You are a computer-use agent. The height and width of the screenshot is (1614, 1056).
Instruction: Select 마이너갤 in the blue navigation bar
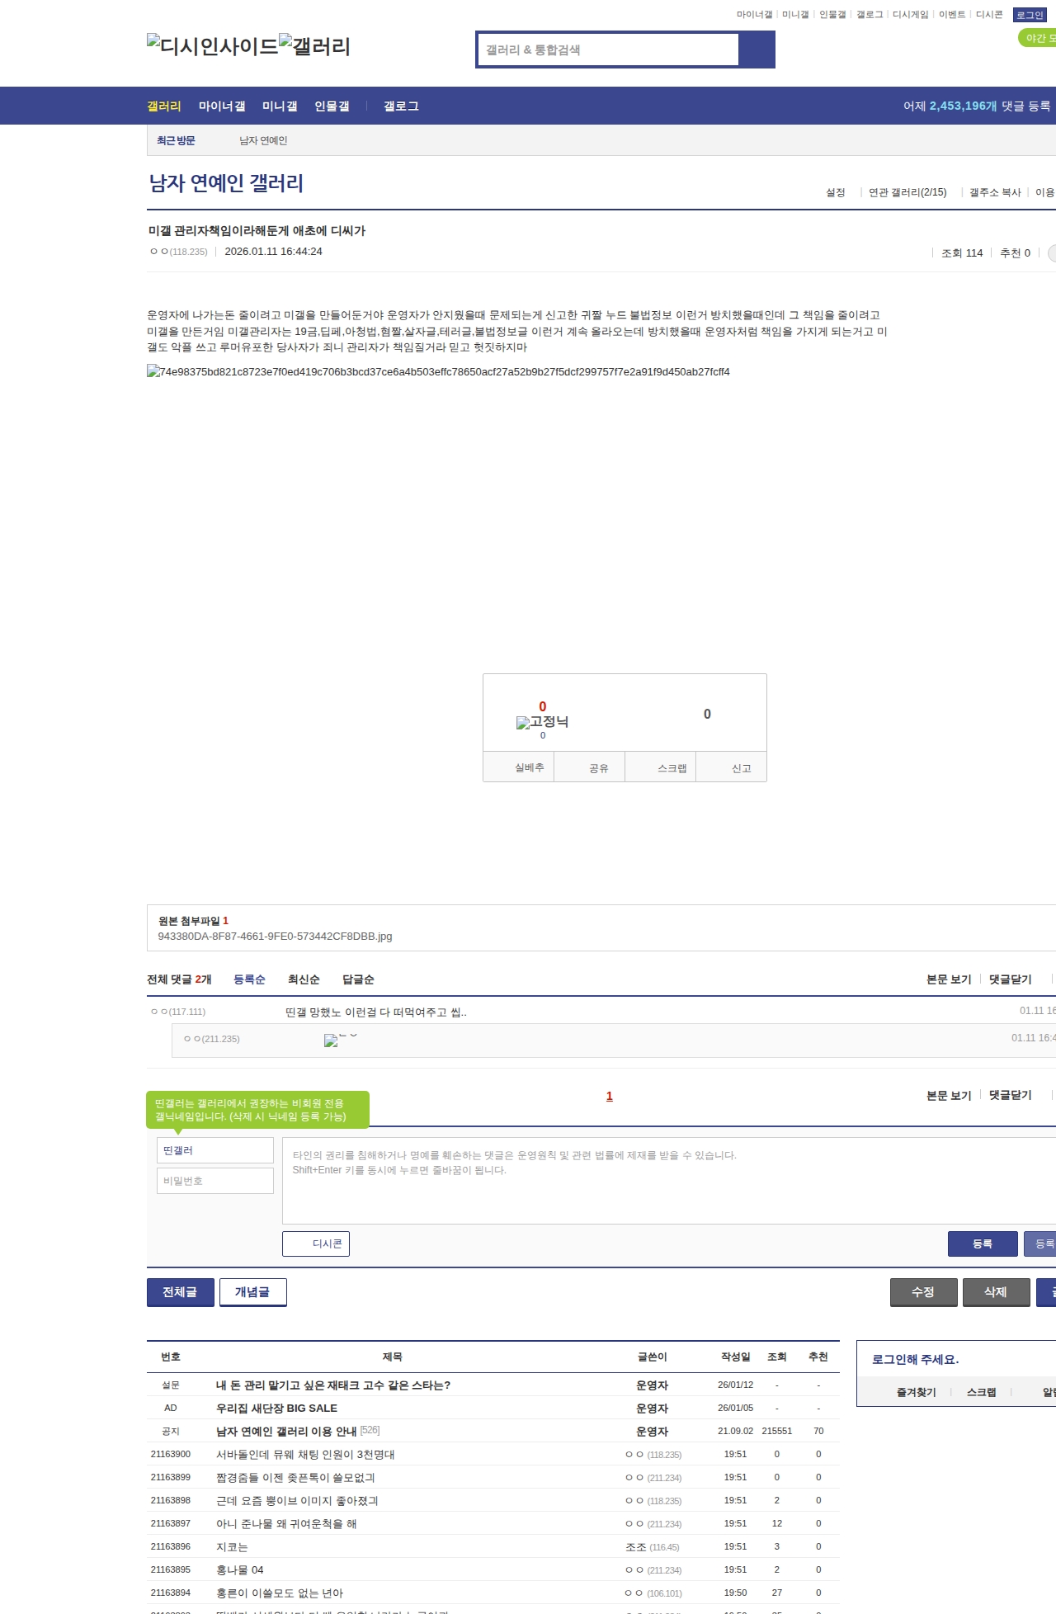click(222, 106)
